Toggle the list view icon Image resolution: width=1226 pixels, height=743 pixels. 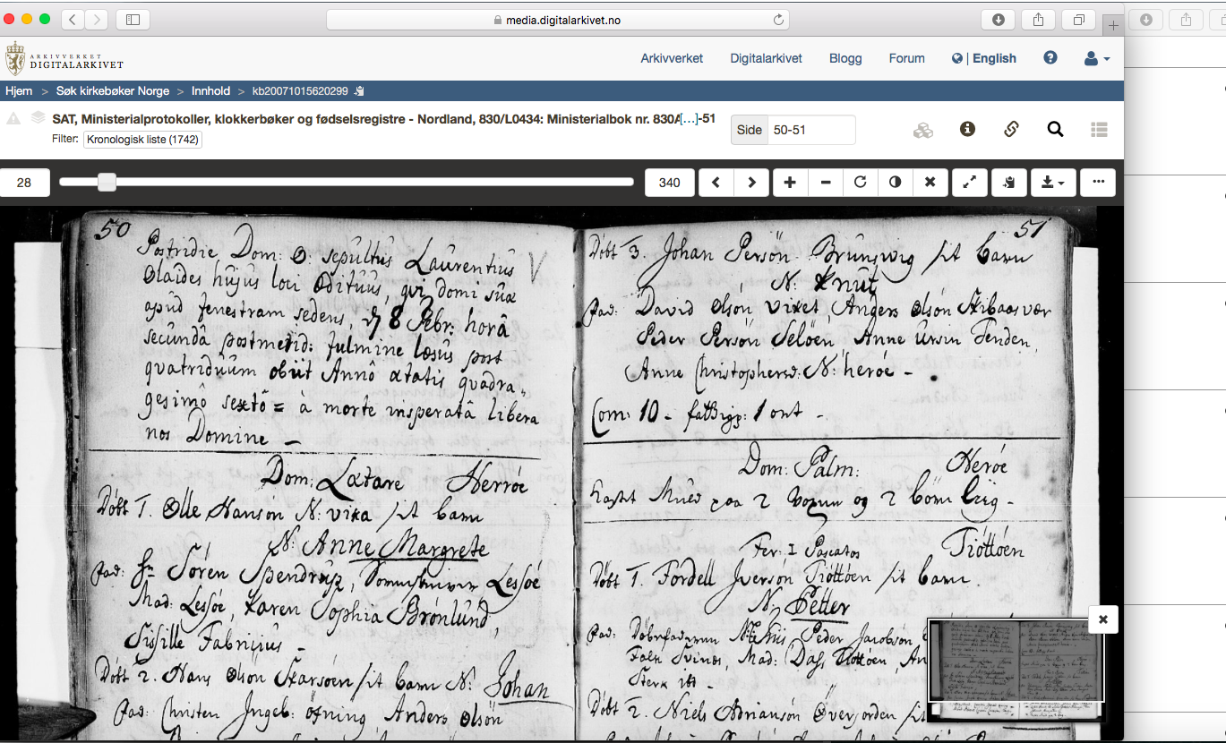coord(1100,129)
